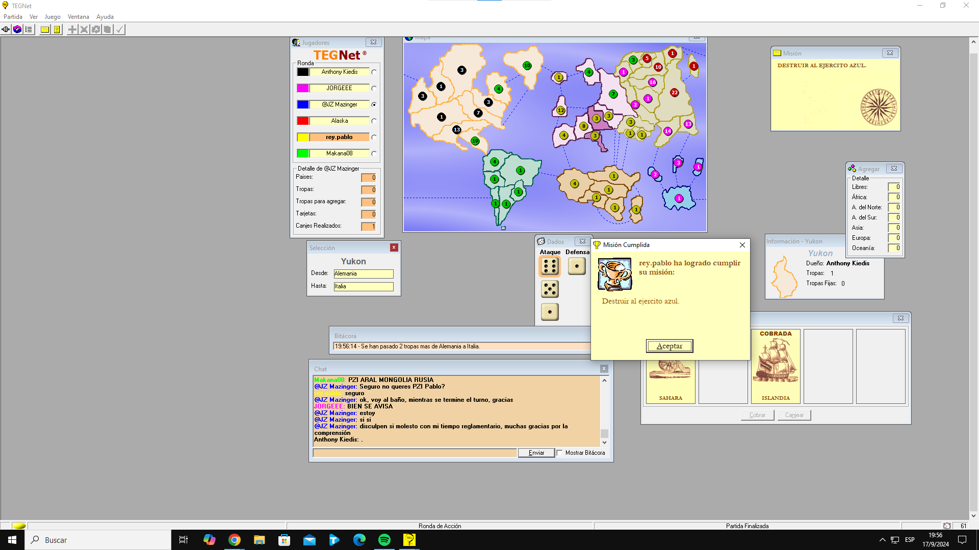Click the five-pip attack die
Viewport: 979px width, 550px height.
550,289
